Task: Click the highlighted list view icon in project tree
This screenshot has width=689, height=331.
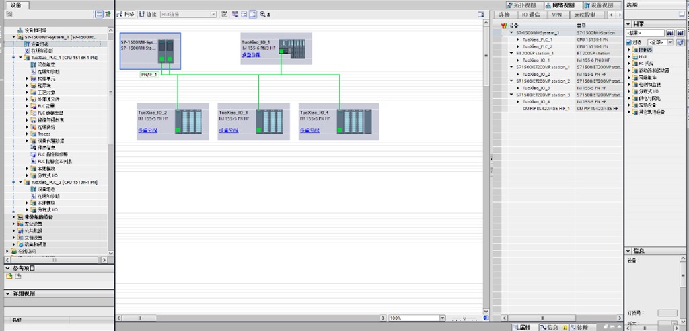Action: (x=100, y=15)
